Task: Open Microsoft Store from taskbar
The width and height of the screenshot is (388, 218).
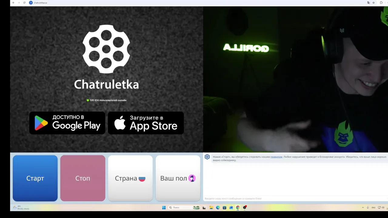Action: coord(224,208)
